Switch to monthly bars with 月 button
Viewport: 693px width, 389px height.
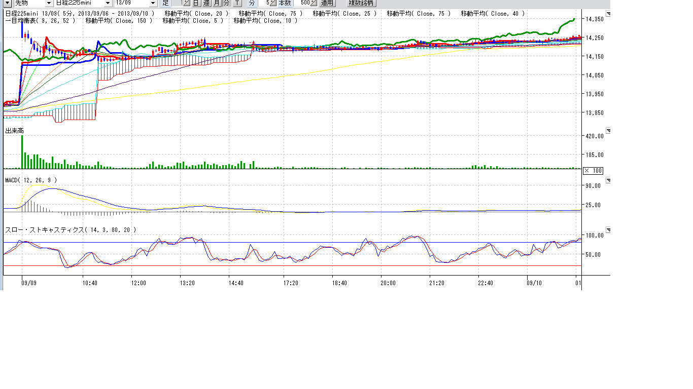coord(217,3)
